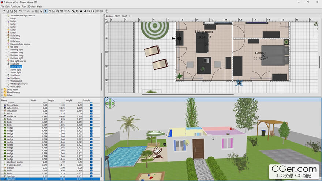Open the Help menu
Screen dimensions: 322x181
pos(40,7)
